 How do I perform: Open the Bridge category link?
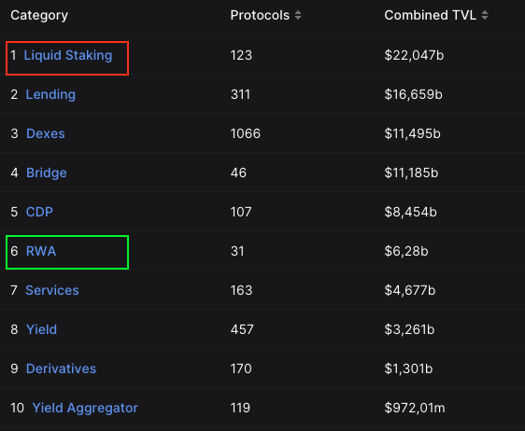click(47, 173)
